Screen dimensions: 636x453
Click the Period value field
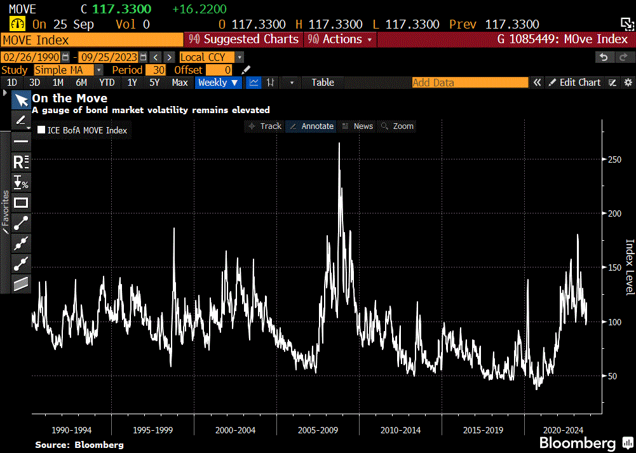(x=156, y=70)
